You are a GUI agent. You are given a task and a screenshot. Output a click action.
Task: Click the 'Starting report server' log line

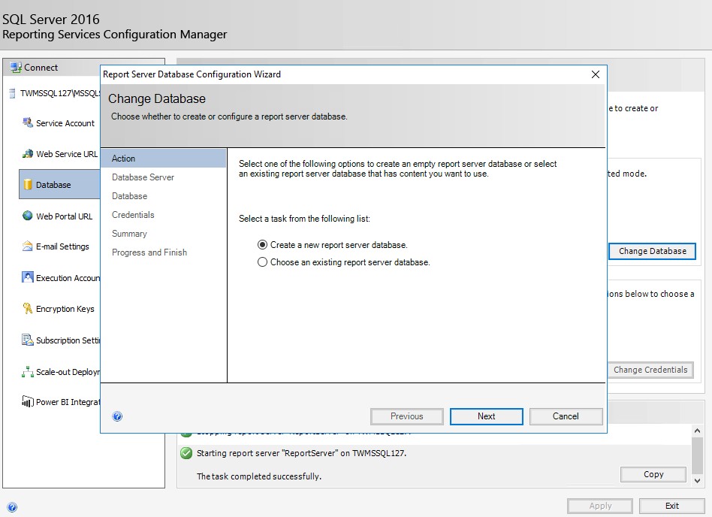pos(301,453)
